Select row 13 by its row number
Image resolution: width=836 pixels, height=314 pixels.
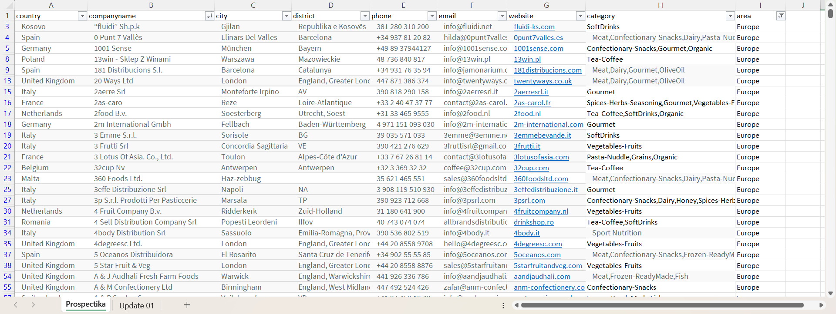click(7, 81)
